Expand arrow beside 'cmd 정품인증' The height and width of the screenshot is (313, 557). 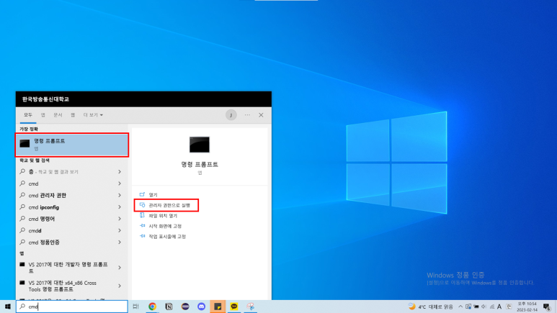coord(120,242)
